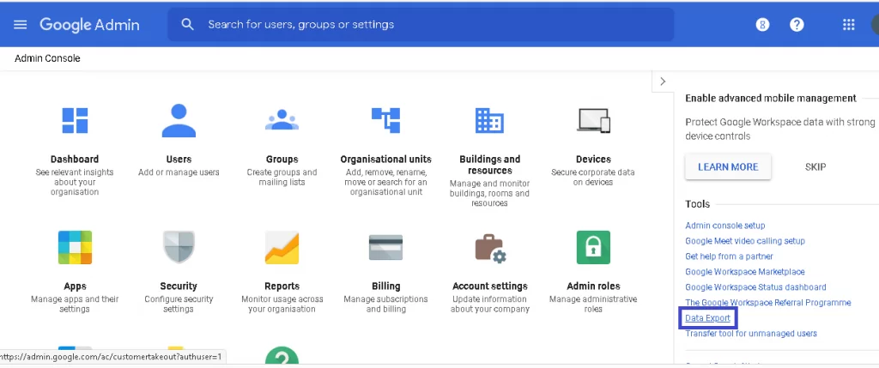Open the Billing card icon
879x368 pixels.
385,248
